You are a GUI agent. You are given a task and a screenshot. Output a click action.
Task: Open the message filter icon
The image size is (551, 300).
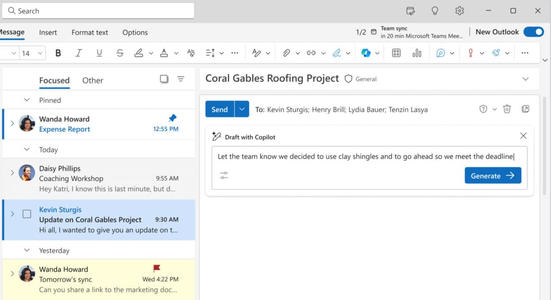click(181, 79)
